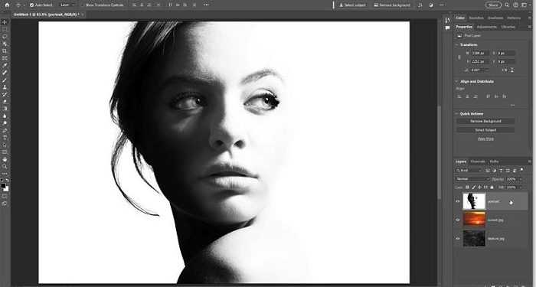Screen dimensions: 536x287
Task: Click the options bar three-dots more icon
Action: [x=207, y=5]
